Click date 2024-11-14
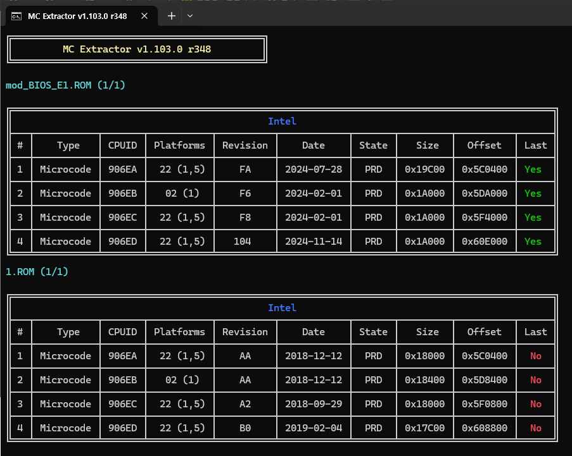This screenshot has width=572, height=456. 314,242
